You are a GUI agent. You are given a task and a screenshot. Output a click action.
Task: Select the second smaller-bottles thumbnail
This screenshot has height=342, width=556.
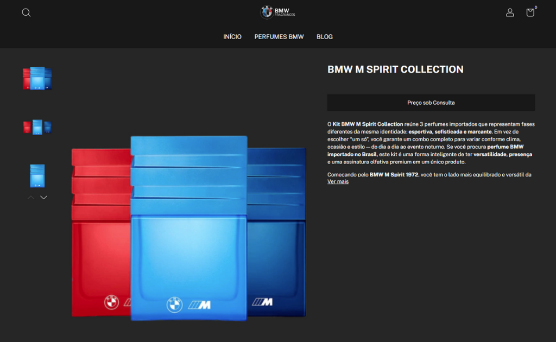[x=37, y=127]
